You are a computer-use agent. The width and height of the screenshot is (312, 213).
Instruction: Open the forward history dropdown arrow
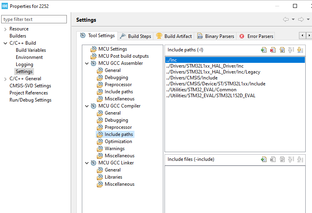click(x=308, y=19)
